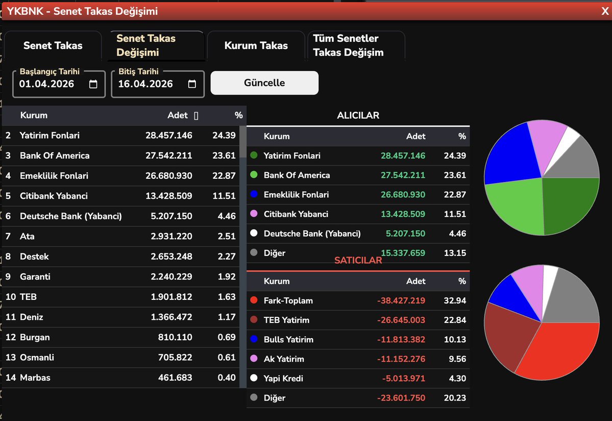
Task: Click the gray Diğer dot in ALICILAR
Action: pyautogui.click(x=254, y=253)
